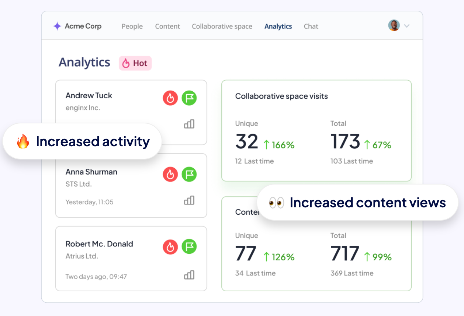Click Robert Mc. Donald's green flag icon
464x316 pixels.
pyautogui.click(x=189, y=247)
